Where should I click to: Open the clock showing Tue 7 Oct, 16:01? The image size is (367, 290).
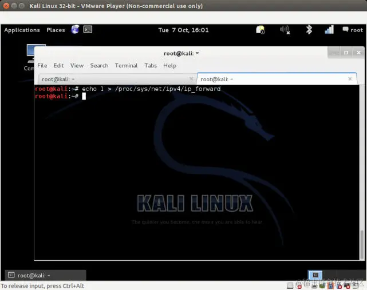[183, 30]
